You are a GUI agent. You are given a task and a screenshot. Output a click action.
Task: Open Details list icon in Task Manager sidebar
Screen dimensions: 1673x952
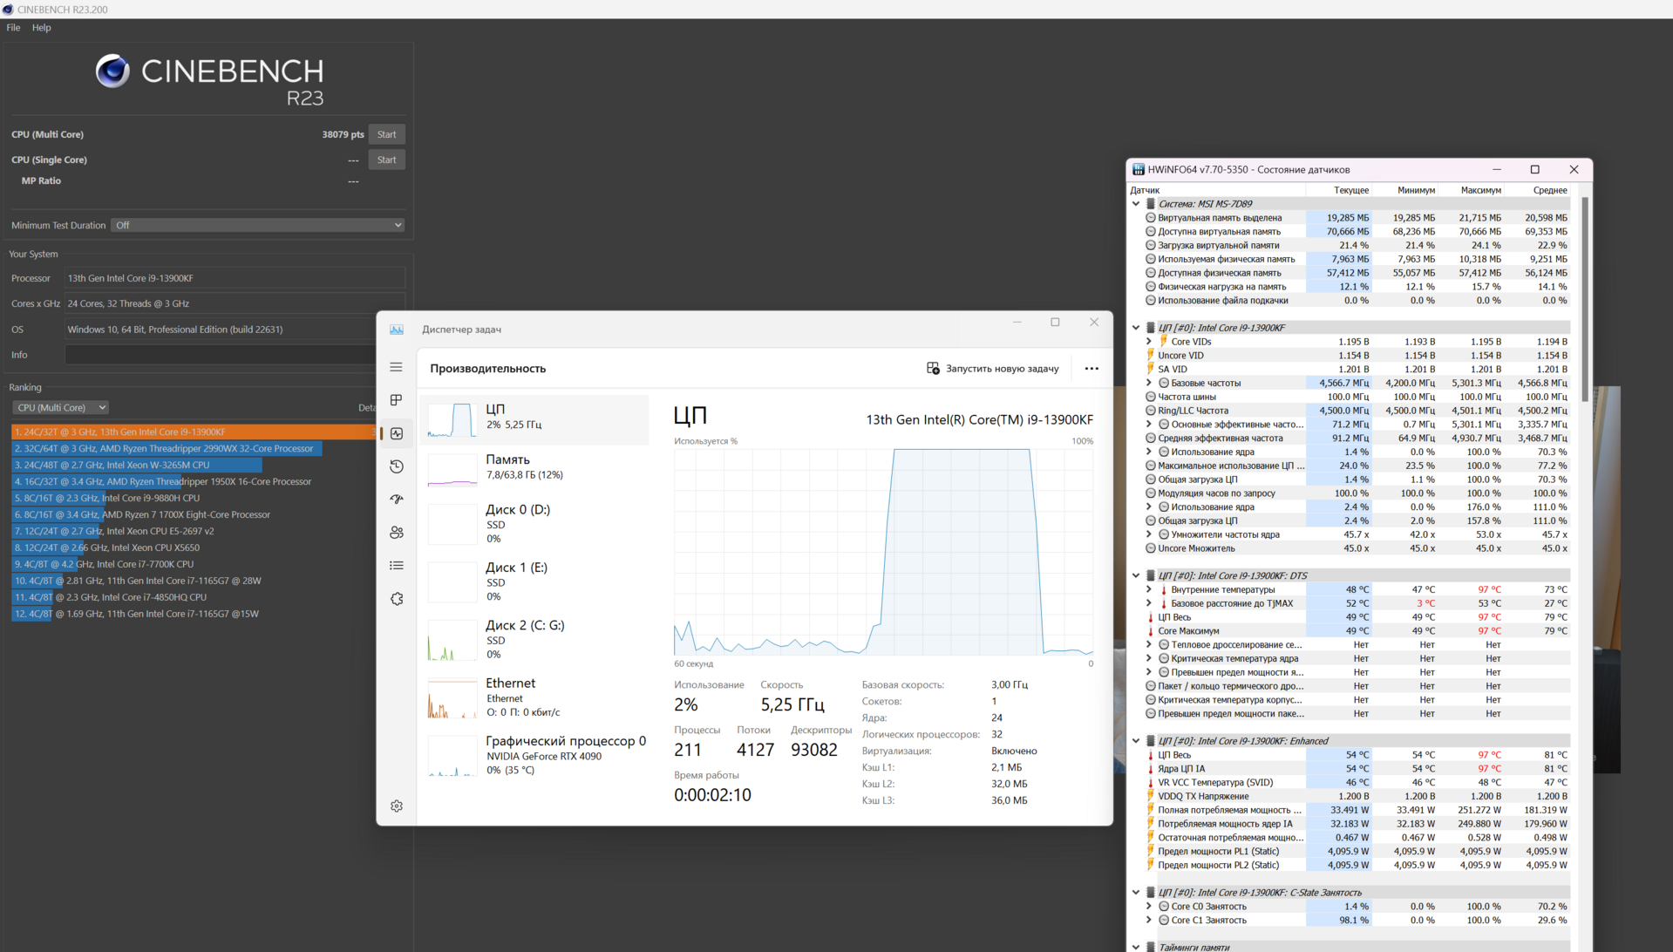pos(396,566)
